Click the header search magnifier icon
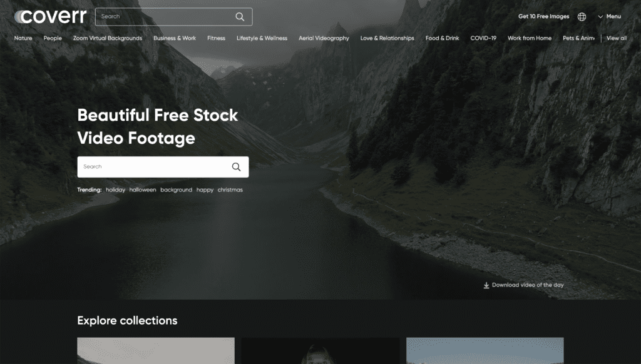This screenshot has width=641, height=364. pyautogui.click(x=240, y=17)
